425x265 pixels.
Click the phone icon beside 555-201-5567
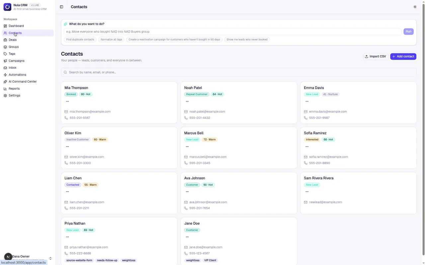coord(66,118)
